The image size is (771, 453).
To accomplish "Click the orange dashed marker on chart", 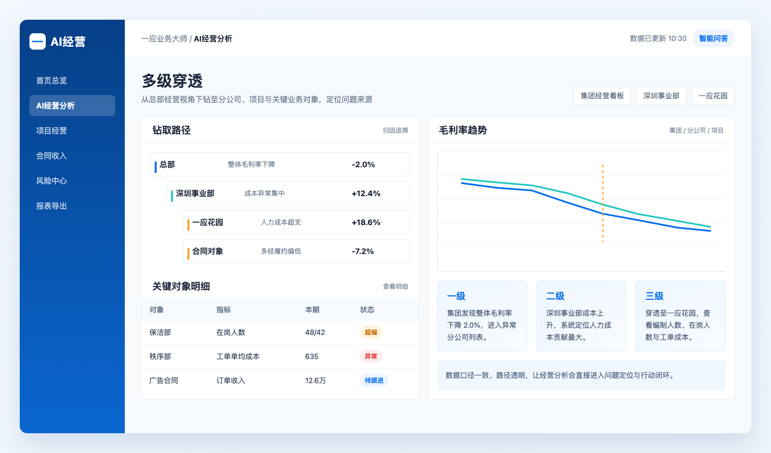I will click(602, 203).
